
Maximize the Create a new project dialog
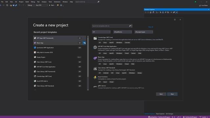point(175,20)
